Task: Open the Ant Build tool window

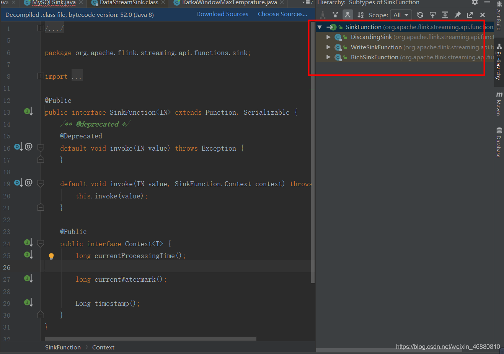Action: click(x=499, y=16)
